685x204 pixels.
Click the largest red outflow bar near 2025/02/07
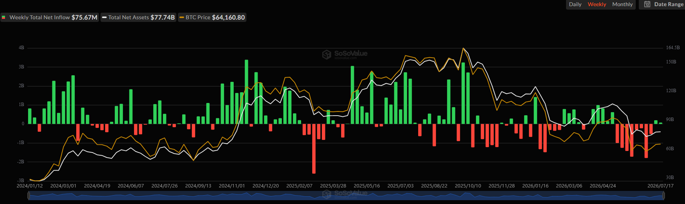tap(314, 149)
